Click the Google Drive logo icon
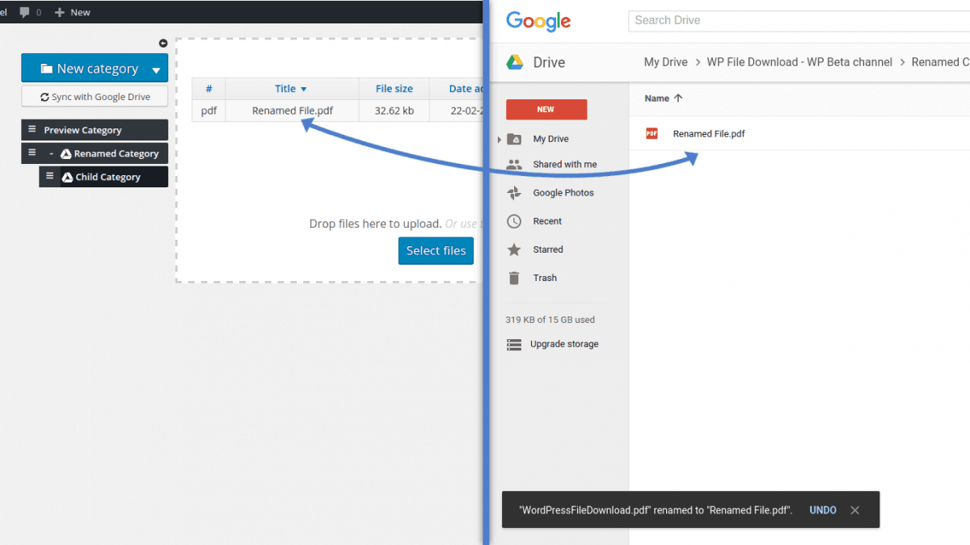This screenshot has height=545, width=970. [515, 62]
